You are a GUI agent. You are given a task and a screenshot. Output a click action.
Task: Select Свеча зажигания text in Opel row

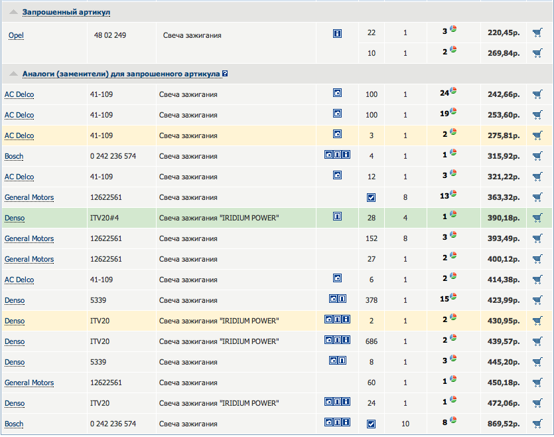(192, 35)
